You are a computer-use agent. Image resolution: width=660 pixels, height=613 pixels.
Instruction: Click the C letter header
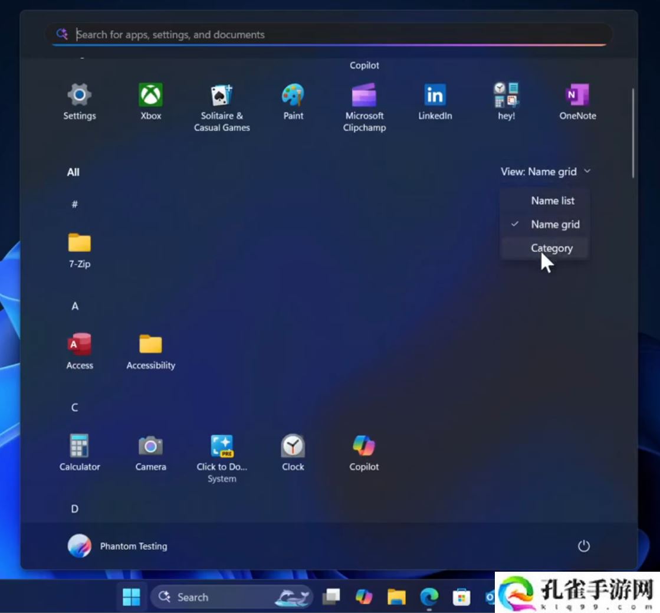click(74, 408)
